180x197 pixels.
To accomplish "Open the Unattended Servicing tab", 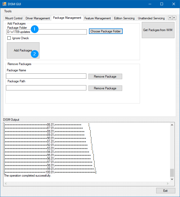I will click(151, 18).
